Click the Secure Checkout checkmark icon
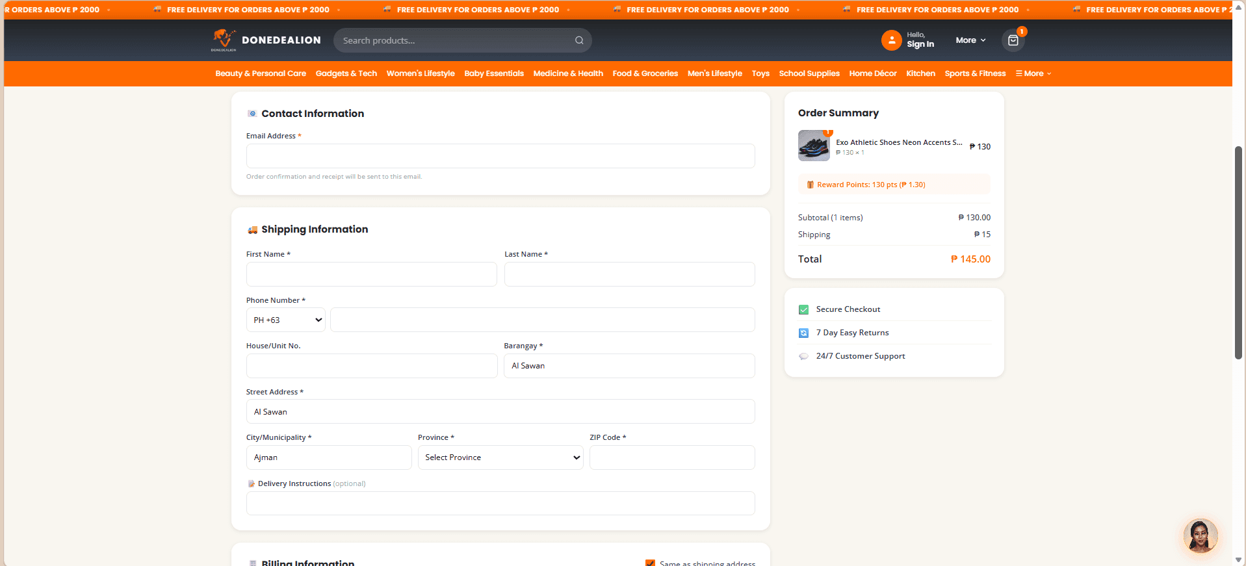This screenshot has height=566, width=1246. 803,309
